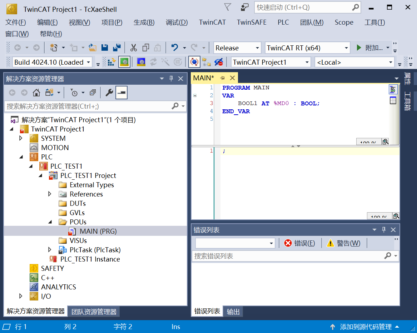417x333 pixels.
Task: Switch to the 团队资源管理器 tab
Action: (94, 312)
